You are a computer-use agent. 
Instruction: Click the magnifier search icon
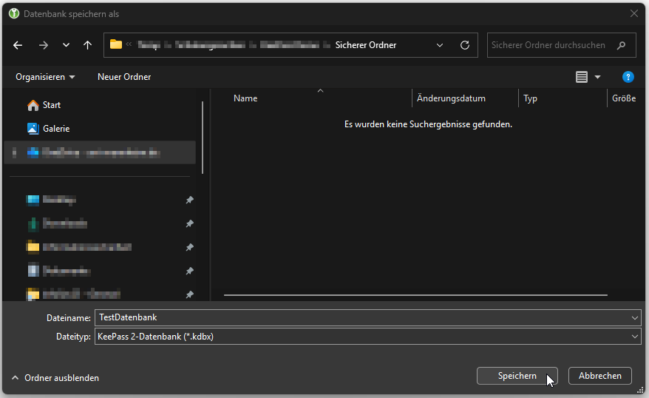click(x=621, y=45)
